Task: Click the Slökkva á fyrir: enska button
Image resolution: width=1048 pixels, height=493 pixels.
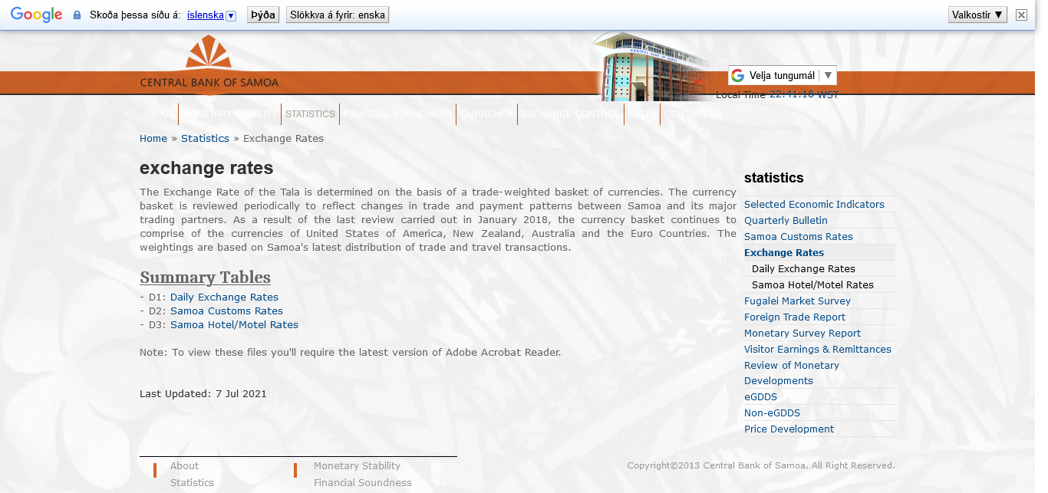Action: (x=338, y=15)
